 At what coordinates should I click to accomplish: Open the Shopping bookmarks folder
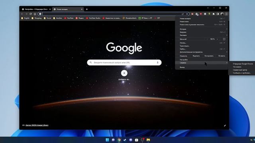pyautogui.click(x=37, y=18)
